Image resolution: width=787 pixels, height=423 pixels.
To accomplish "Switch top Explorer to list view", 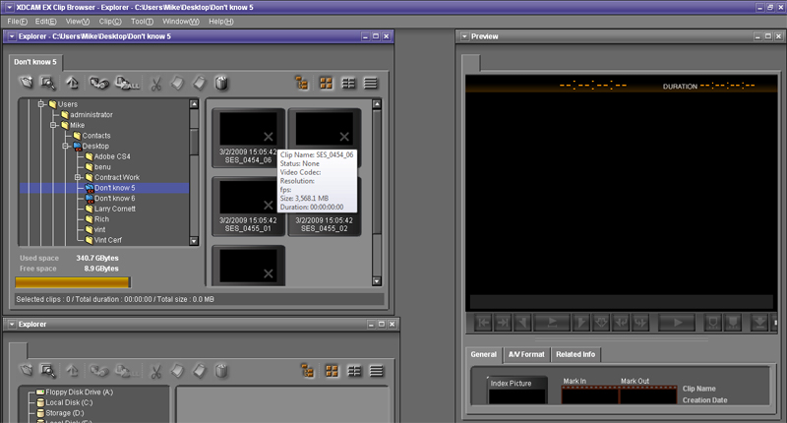I will pos(371,84).
